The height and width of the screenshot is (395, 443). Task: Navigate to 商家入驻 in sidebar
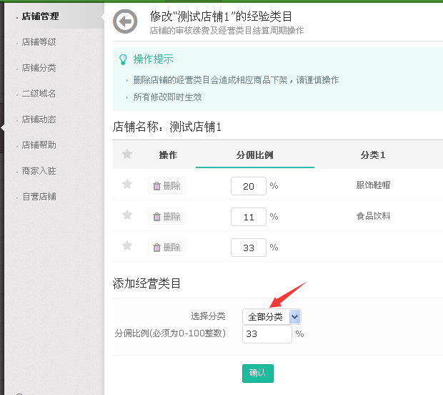click(x=39, y=171)
